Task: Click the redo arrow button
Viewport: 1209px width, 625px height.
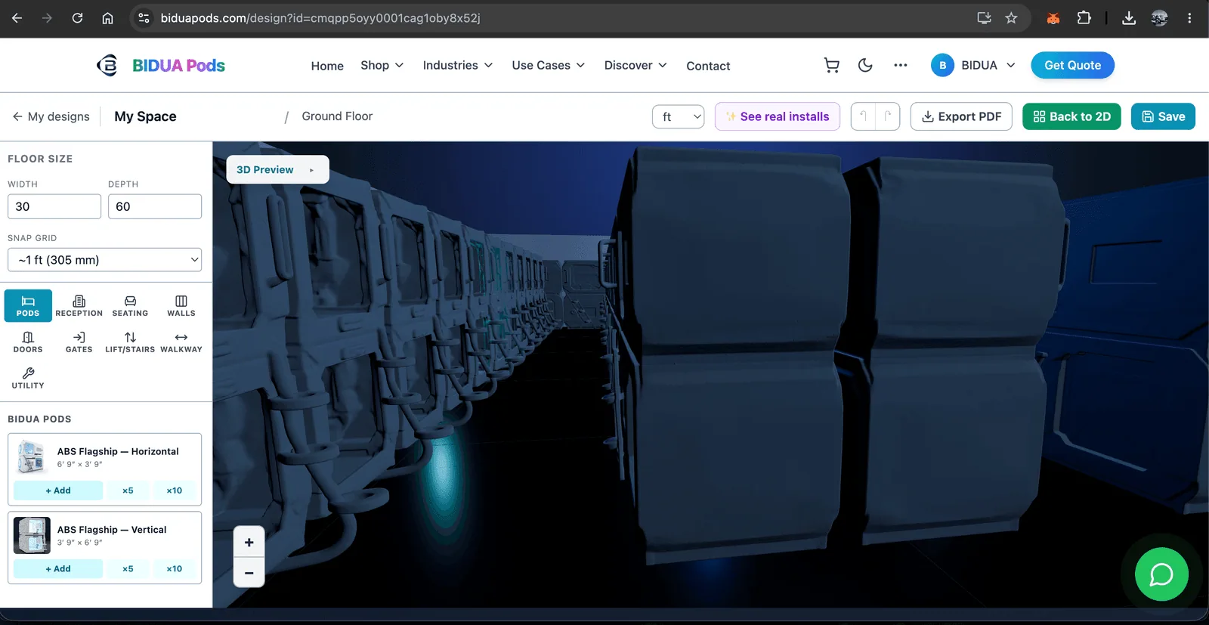Action: [888, 116]
